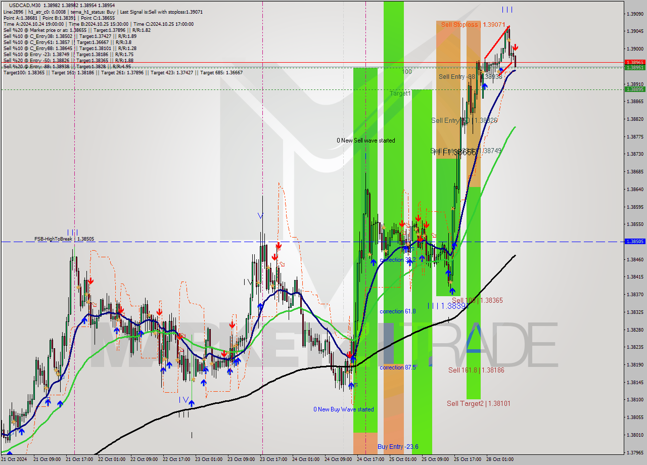Click the 1.39000 price axis value
Image resolution: width=647 pixels, height=465 pixels.
pos(634,49)
